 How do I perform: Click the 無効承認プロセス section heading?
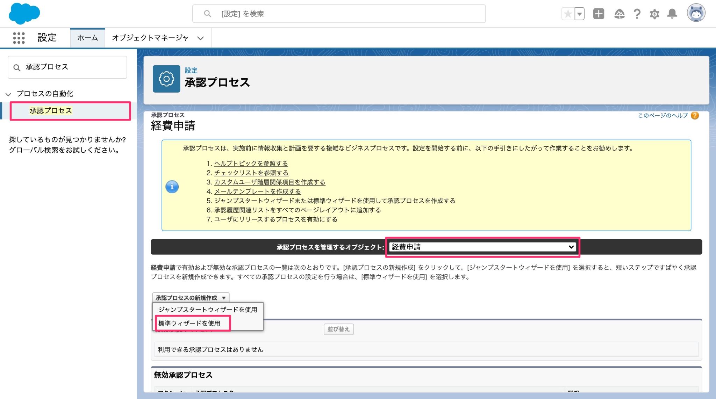pyautogui.click(x=183, y=375)
